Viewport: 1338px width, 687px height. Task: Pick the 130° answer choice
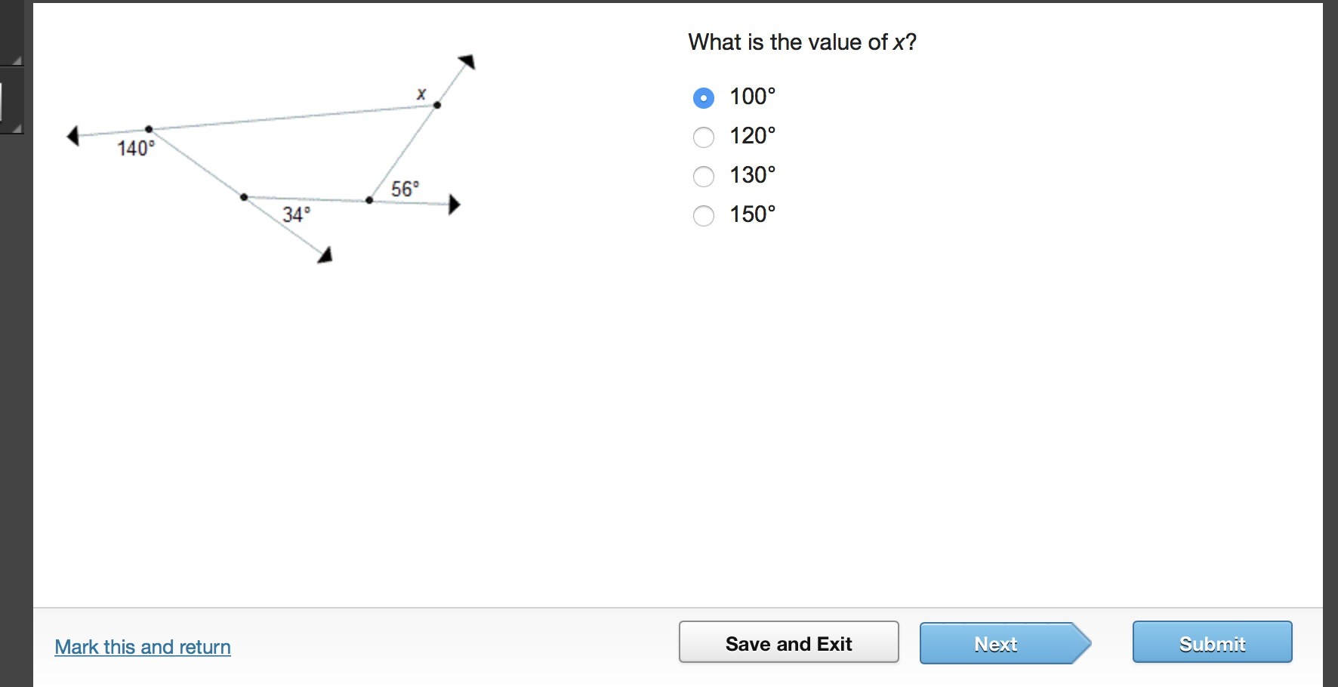pyautogui.click(x=704, y=176)
